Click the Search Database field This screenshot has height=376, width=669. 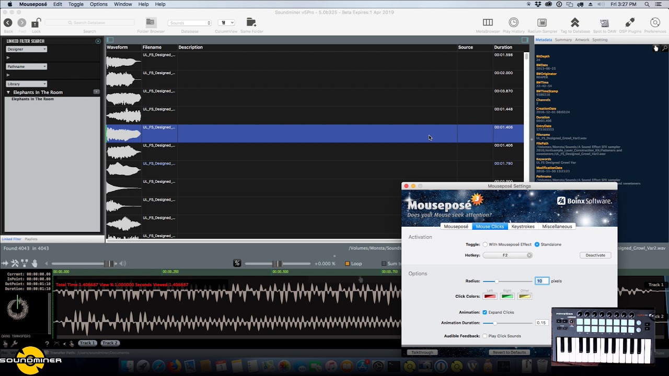point(89,23)
